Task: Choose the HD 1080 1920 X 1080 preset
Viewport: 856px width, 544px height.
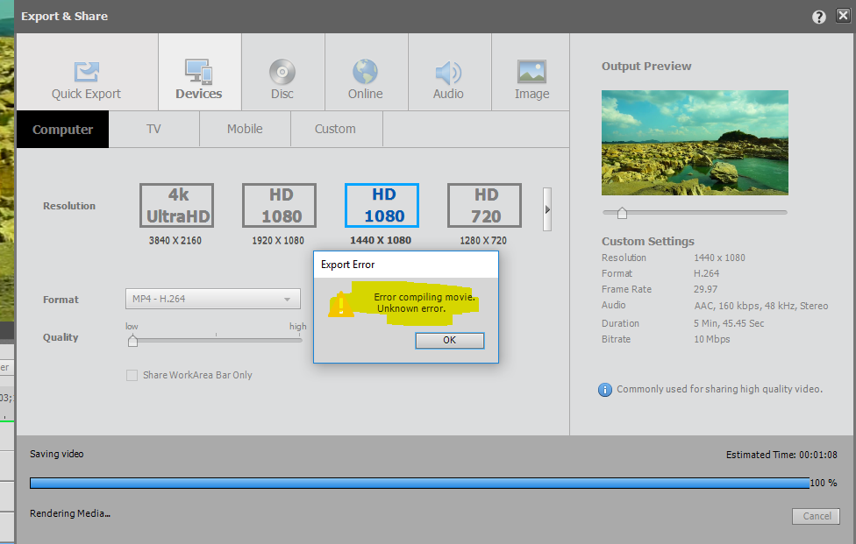Action: (x=279, y=206)
